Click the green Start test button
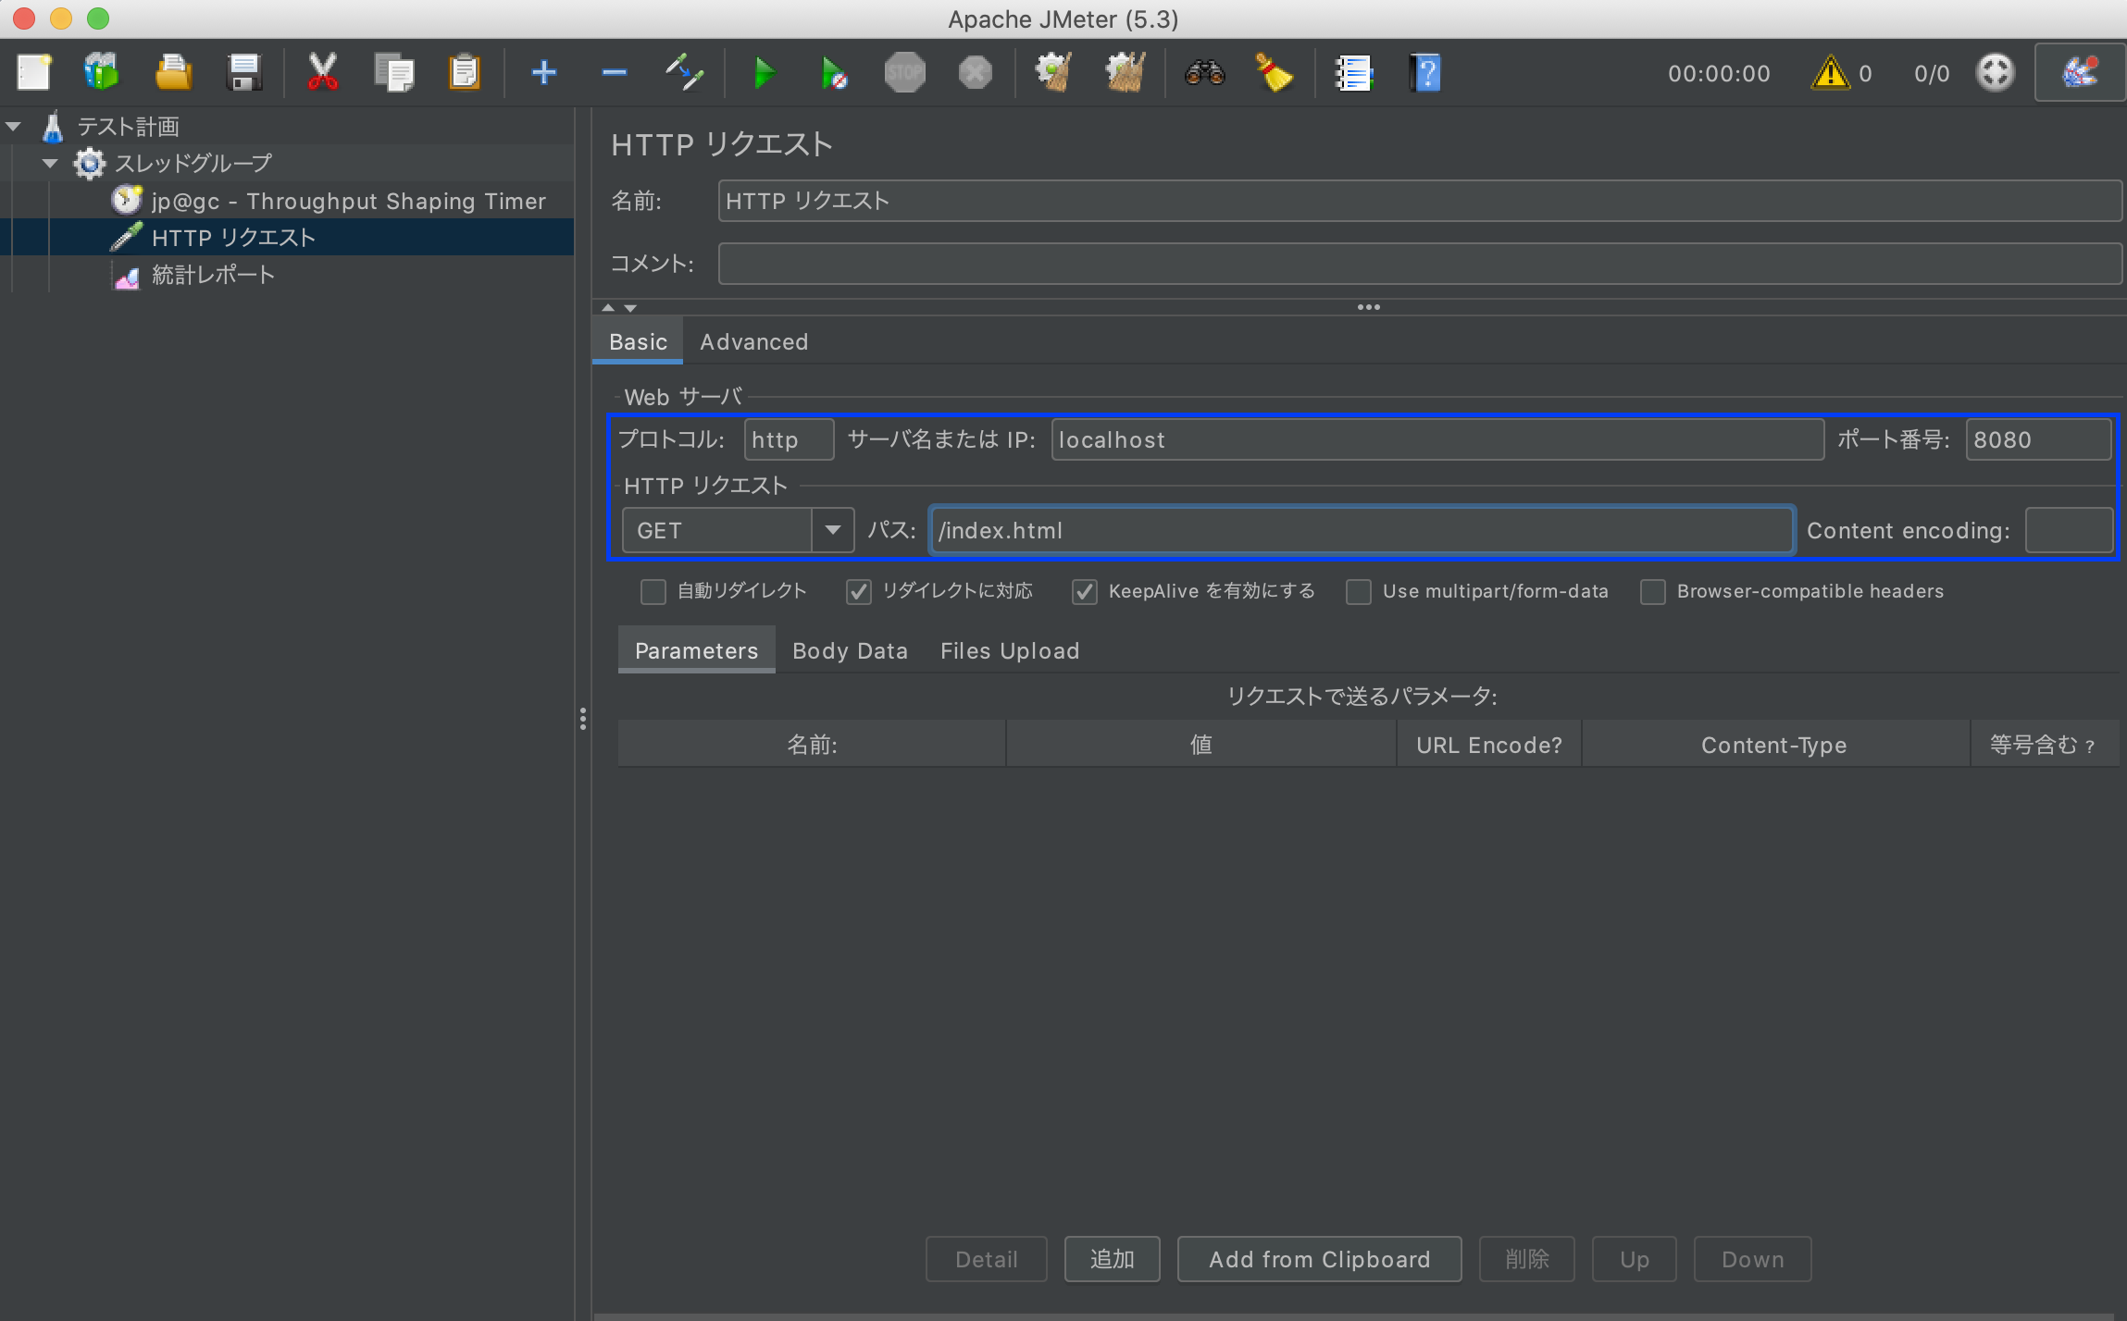 click(x=764, y=72)
